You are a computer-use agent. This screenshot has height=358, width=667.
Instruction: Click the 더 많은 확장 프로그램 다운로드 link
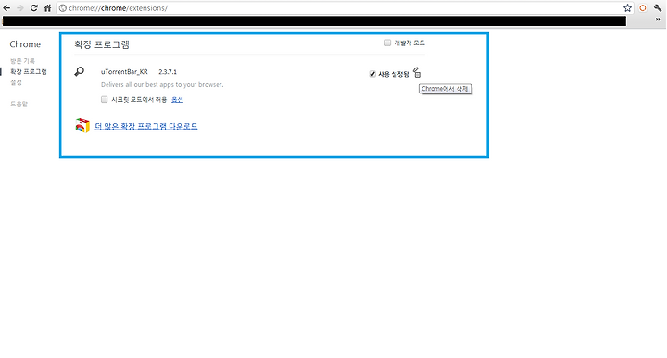[x=146, y=126]
